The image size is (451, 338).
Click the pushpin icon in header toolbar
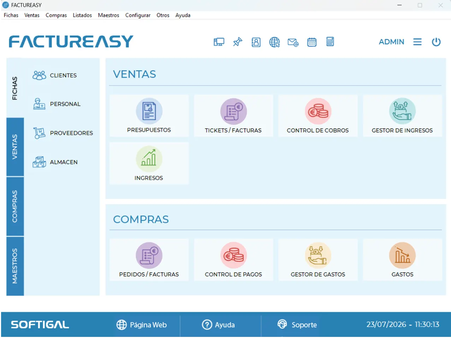click(238, 42)
